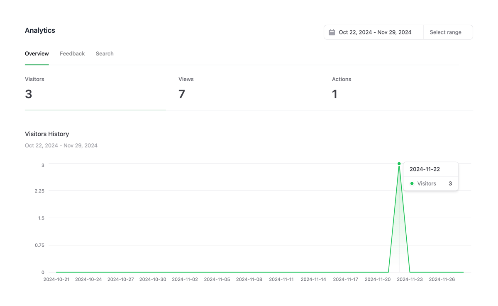Click the Visitors History section title

pyautogui.click(x=46, y=134)
